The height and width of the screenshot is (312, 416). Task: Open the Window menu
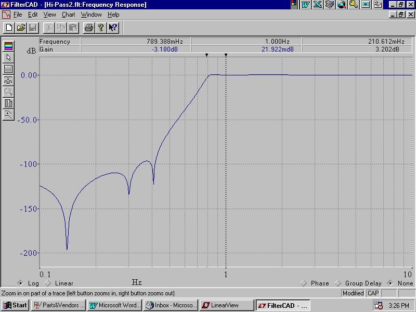(91, 15)
